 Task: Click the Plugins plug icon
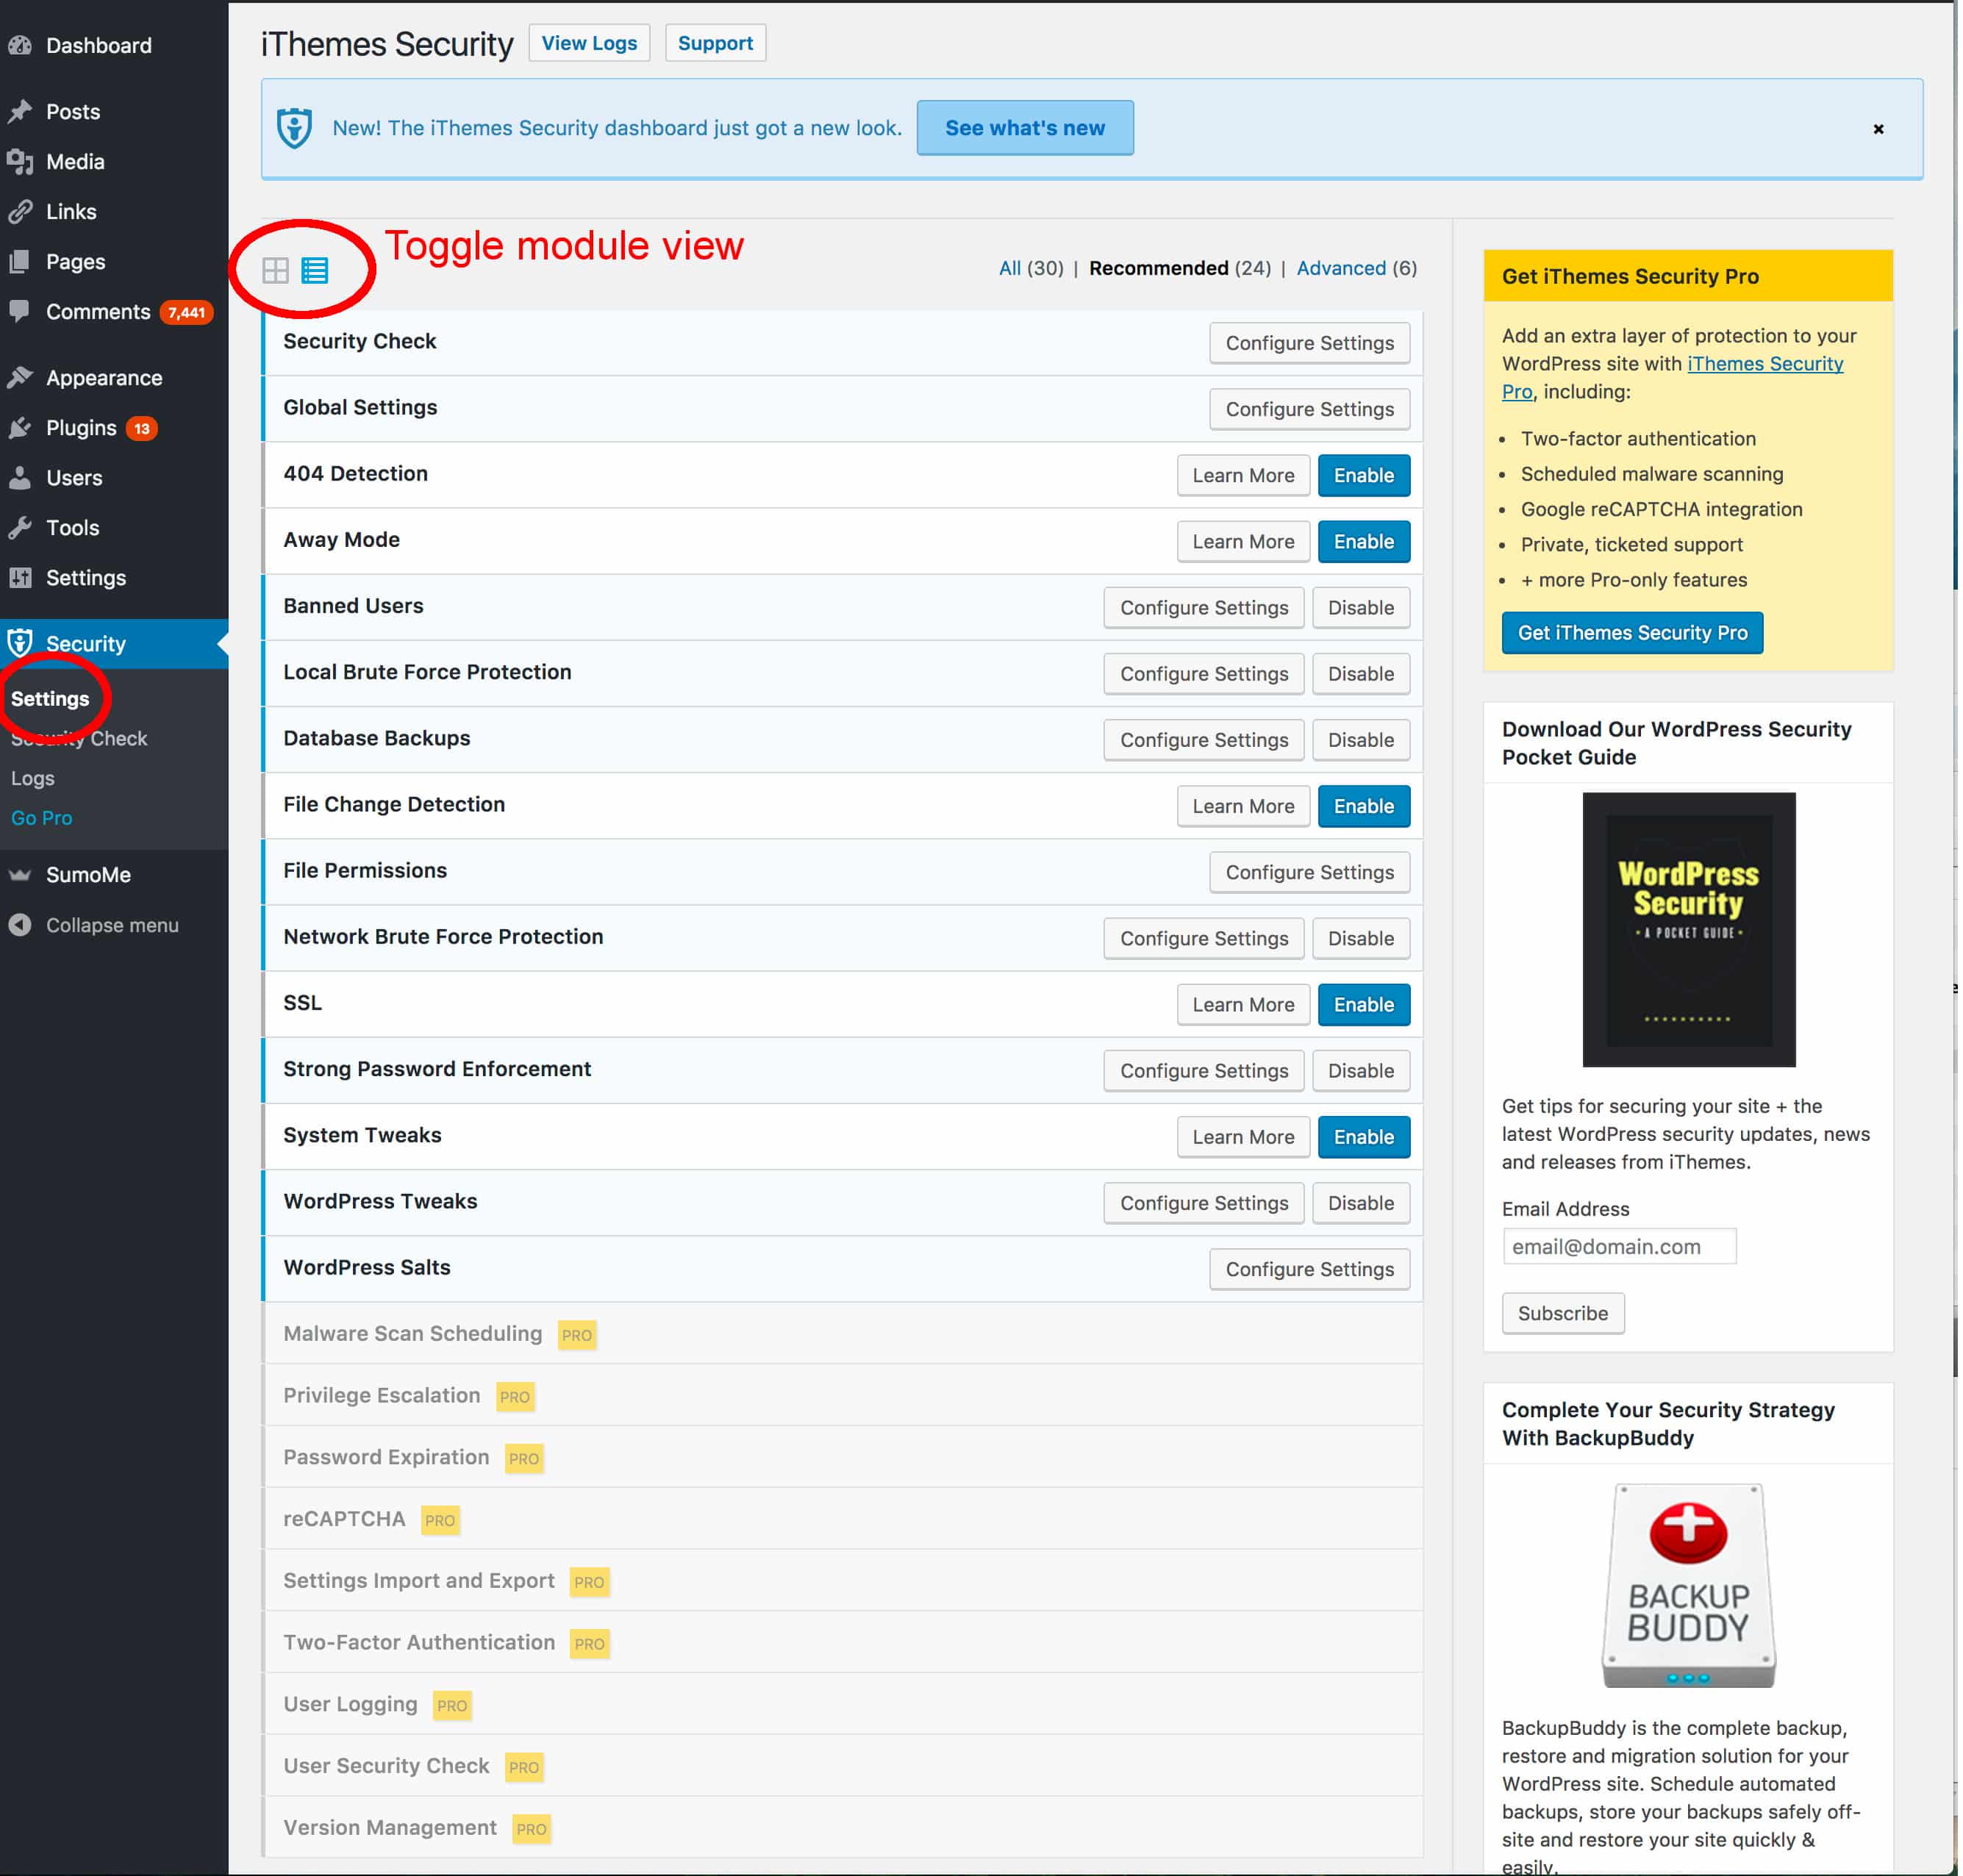(20, 428)
